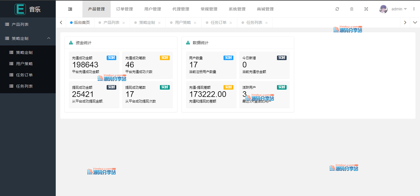Open the admin account dropdown
Viewport: 420px width, 196px height.
click(x=399, y=9)
